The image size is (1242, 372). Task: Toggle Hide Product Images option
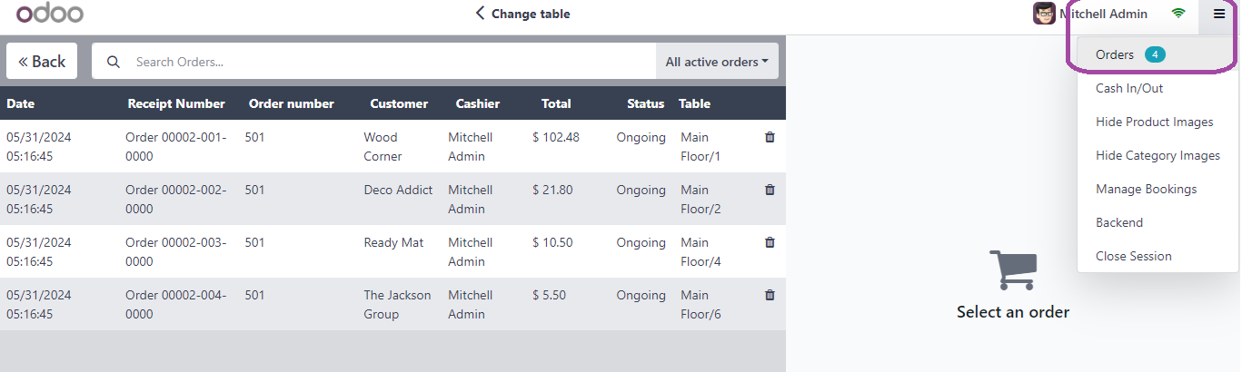(1156, 122)
